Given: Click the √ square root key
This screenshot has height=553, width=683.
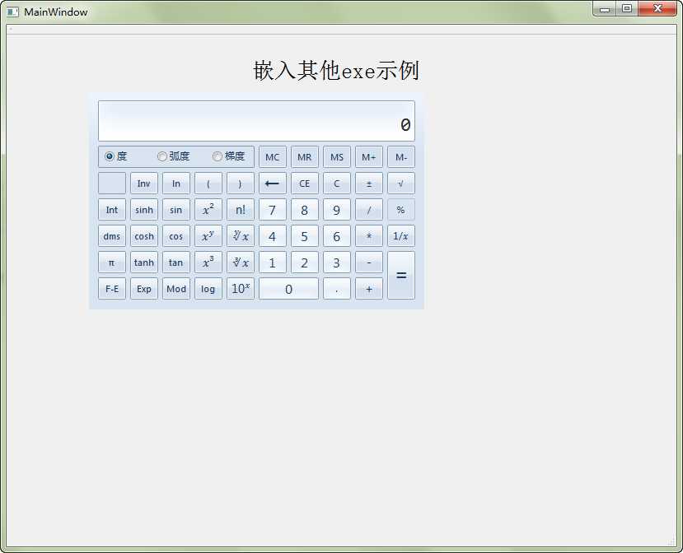Looking at the screenshot, I should [x=401, y=184].
